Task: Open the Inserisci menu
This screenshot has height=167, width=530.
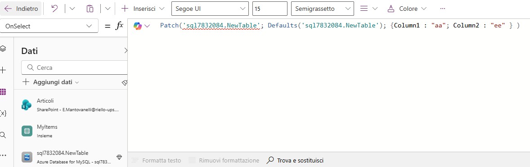Action: 143,9
